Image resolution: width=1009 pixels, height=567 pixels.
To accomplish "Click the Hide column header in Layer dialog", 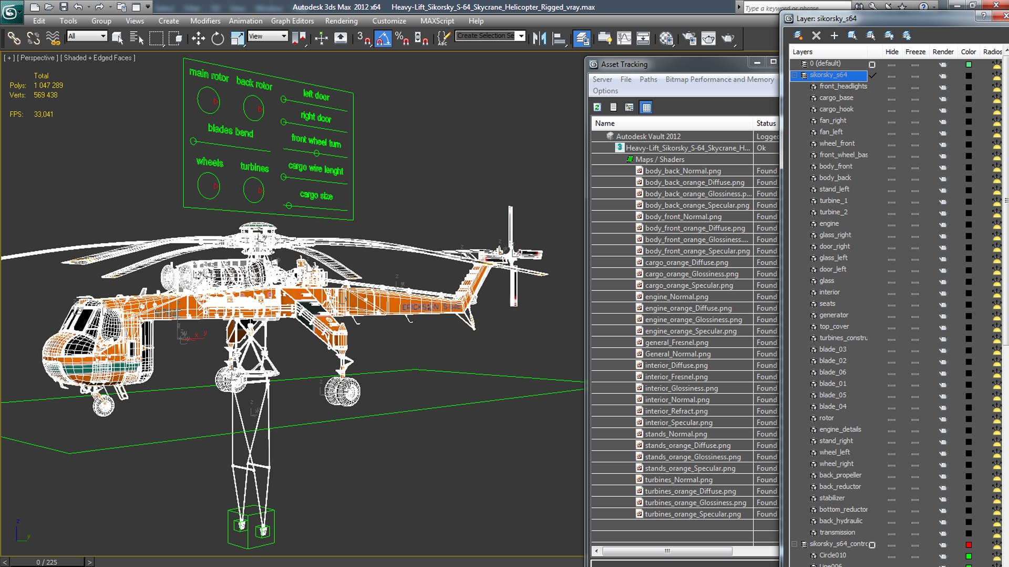I will coord(892,51).
